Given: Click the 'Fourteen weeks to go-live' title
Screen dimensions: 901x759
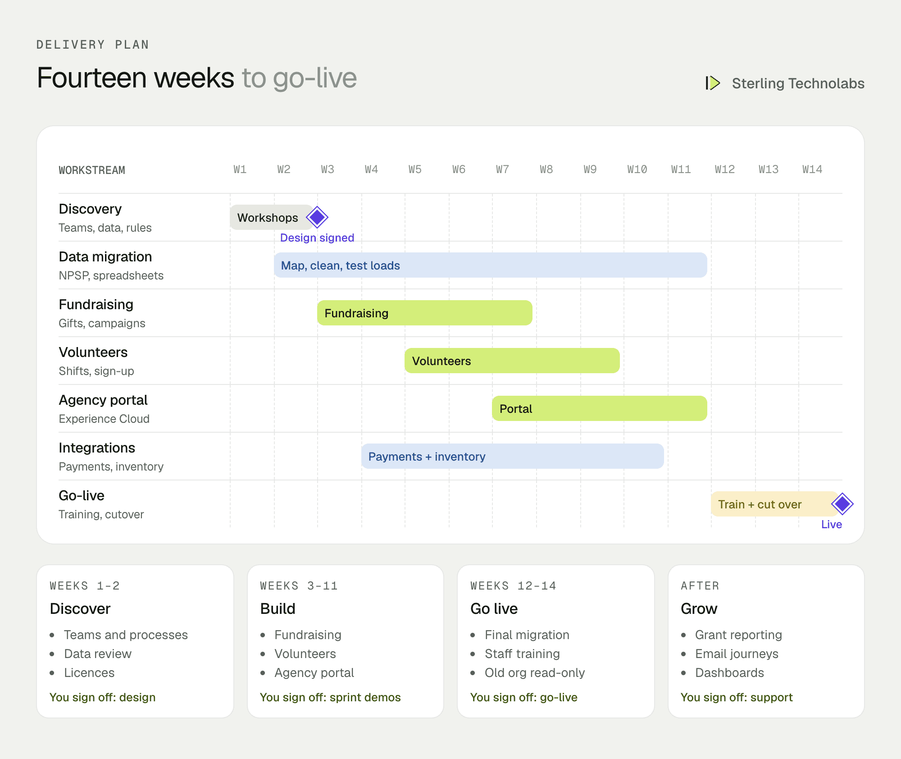Looking at the screenshot, I should click(x=197, y=78).
